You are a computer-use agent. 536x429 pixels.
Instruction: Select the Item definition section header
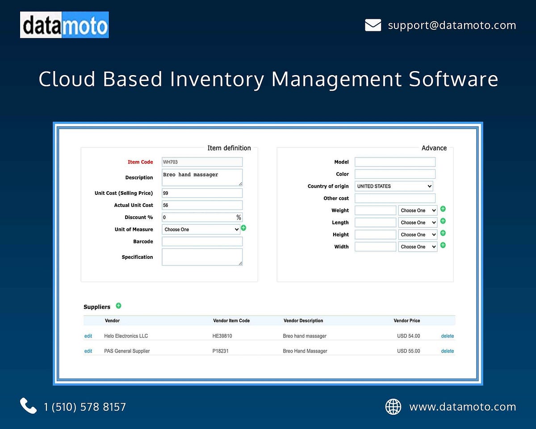[x=229, y=148]
